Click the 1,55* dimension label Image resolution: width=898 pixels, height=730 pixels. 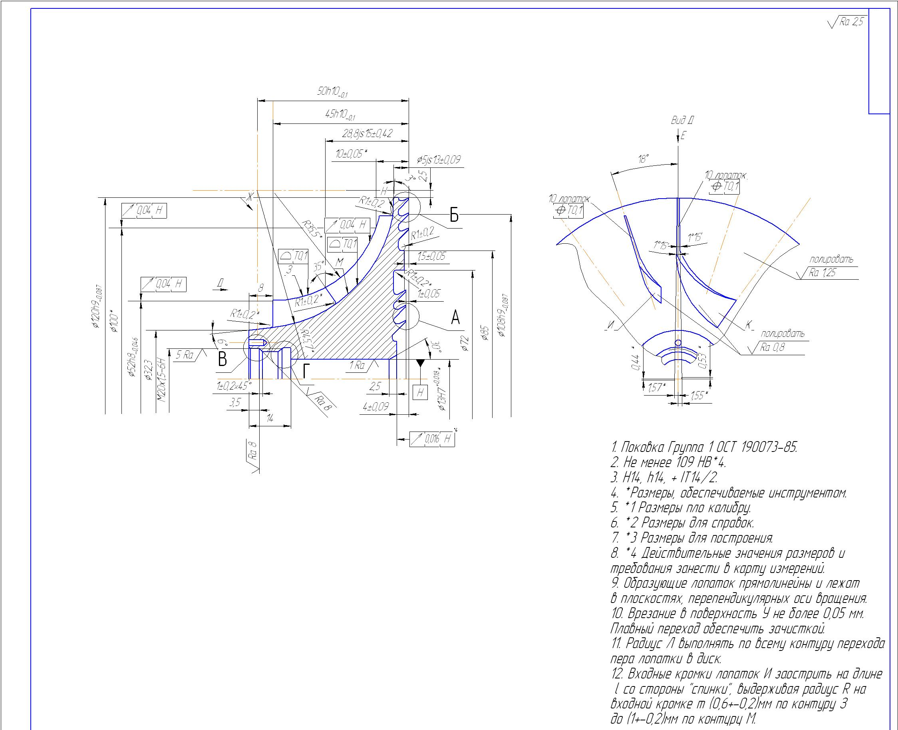click(x=699, y=395)
